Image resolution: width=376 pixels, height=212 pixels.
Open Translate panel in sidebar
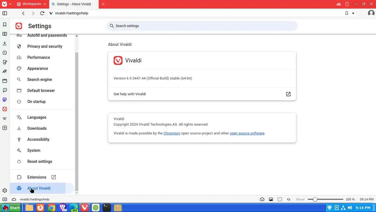(5, 71)
